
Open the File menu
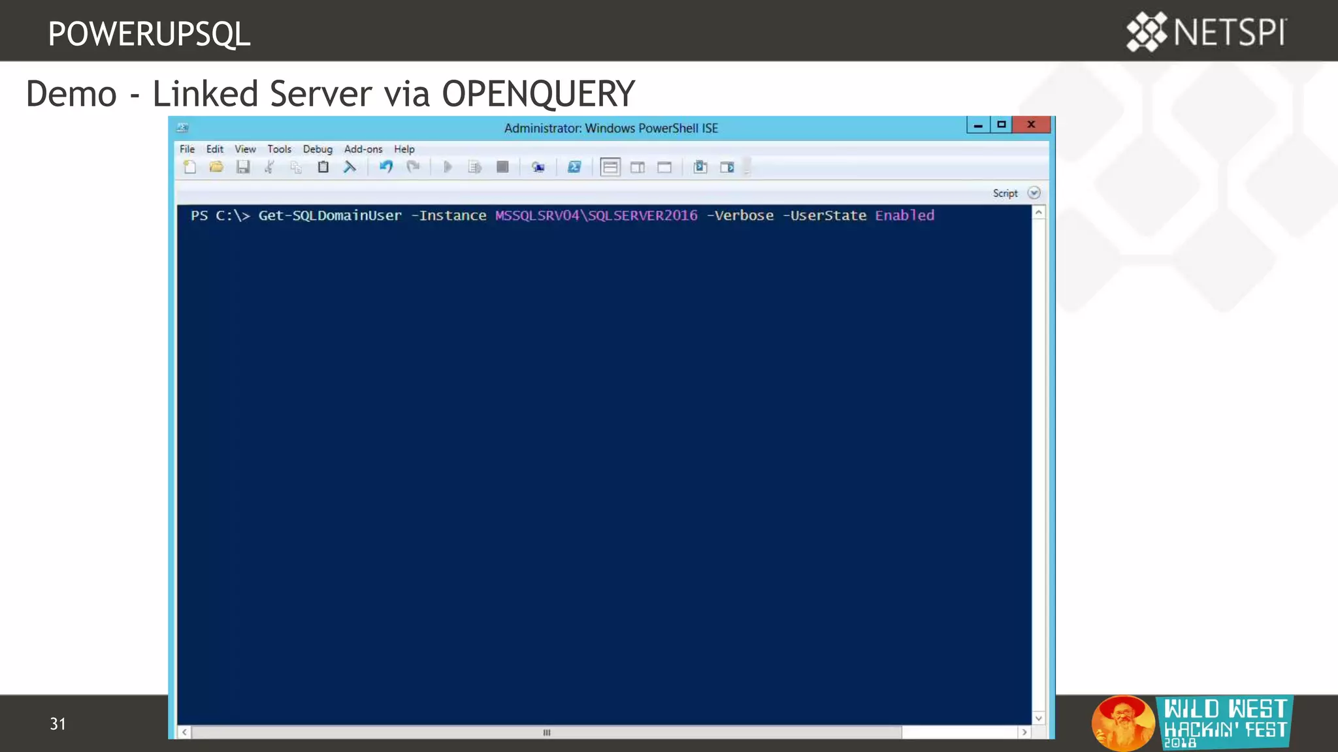[188, 149]
